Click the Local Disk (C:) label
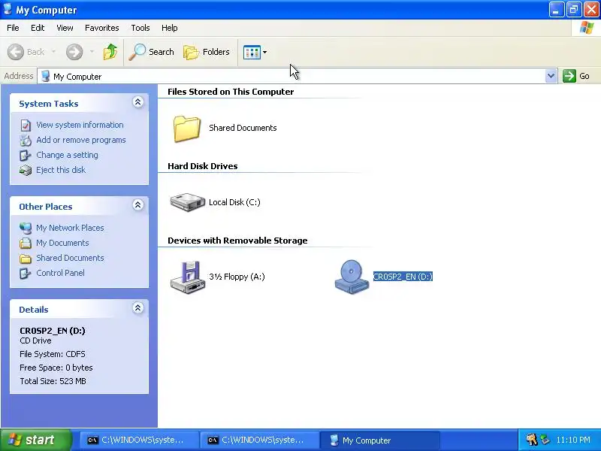The image size is (601, 451). (234, 202)
